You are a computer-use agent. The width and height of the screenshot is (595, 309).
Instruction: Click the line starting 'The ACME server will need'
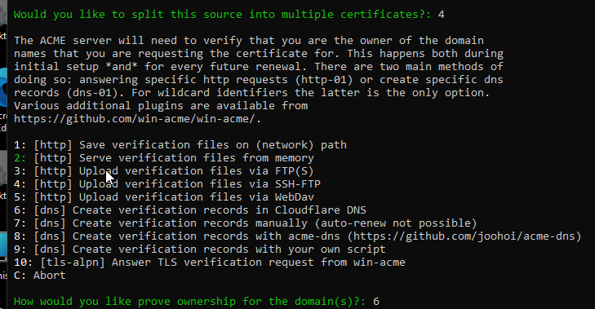pos(249,41)
